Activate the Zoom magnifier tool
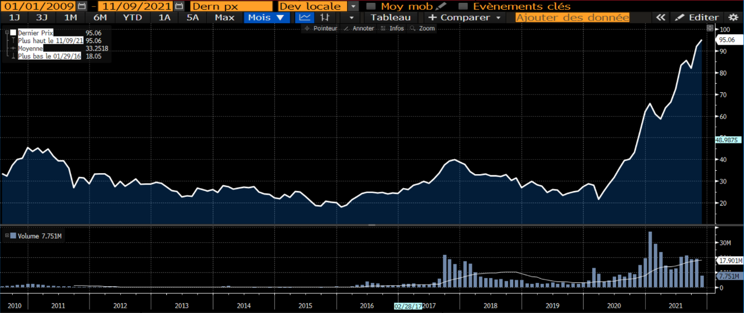The width and height of the screenshot is (744, 313). (x=423, y=28)
